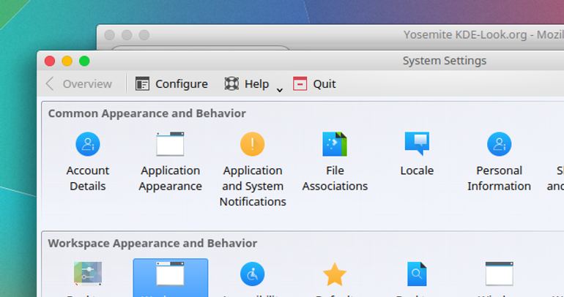Expand the Help dropdown arrow

point(280,90)
